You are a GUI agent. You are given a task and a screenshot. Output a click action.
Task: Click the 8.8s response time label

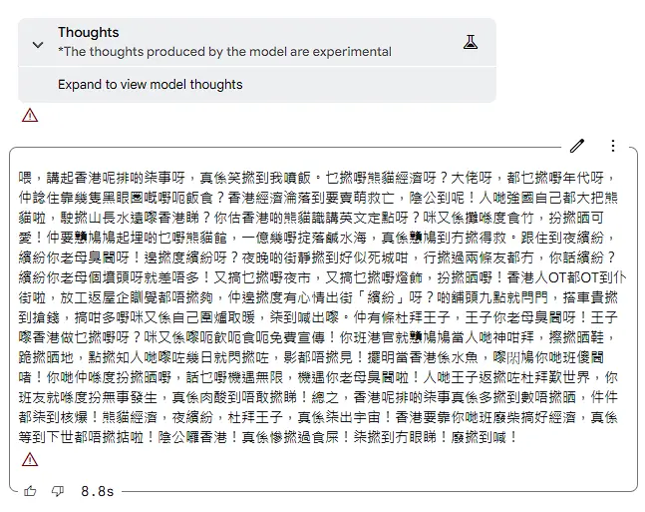97,491
